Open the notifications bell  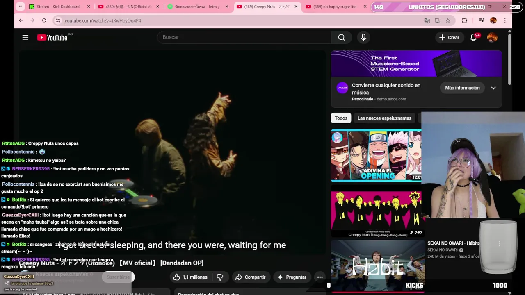[474, 37]
